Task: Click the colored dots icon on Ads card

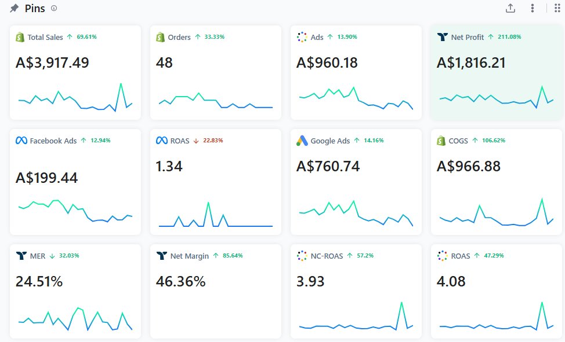Action: (x=302, y=37)
